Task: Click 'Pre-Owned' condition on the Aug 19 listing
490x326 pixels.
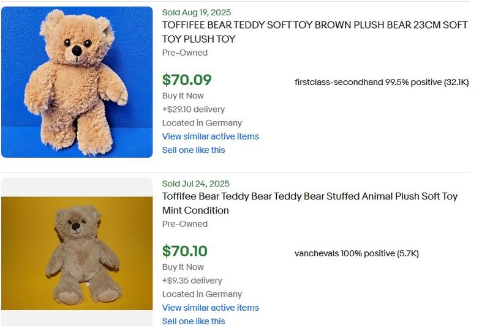Action: click(x=184, y=53)
